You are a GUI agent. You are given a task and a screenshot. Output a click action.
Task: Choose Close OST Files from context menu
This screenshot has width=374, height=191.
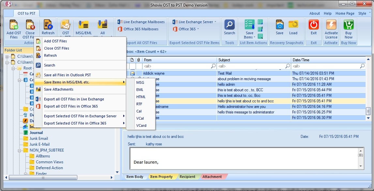pos(80,49)
